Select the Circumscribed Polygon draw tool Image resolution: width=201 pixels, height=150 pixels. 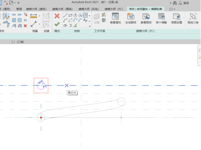point(80,16)
